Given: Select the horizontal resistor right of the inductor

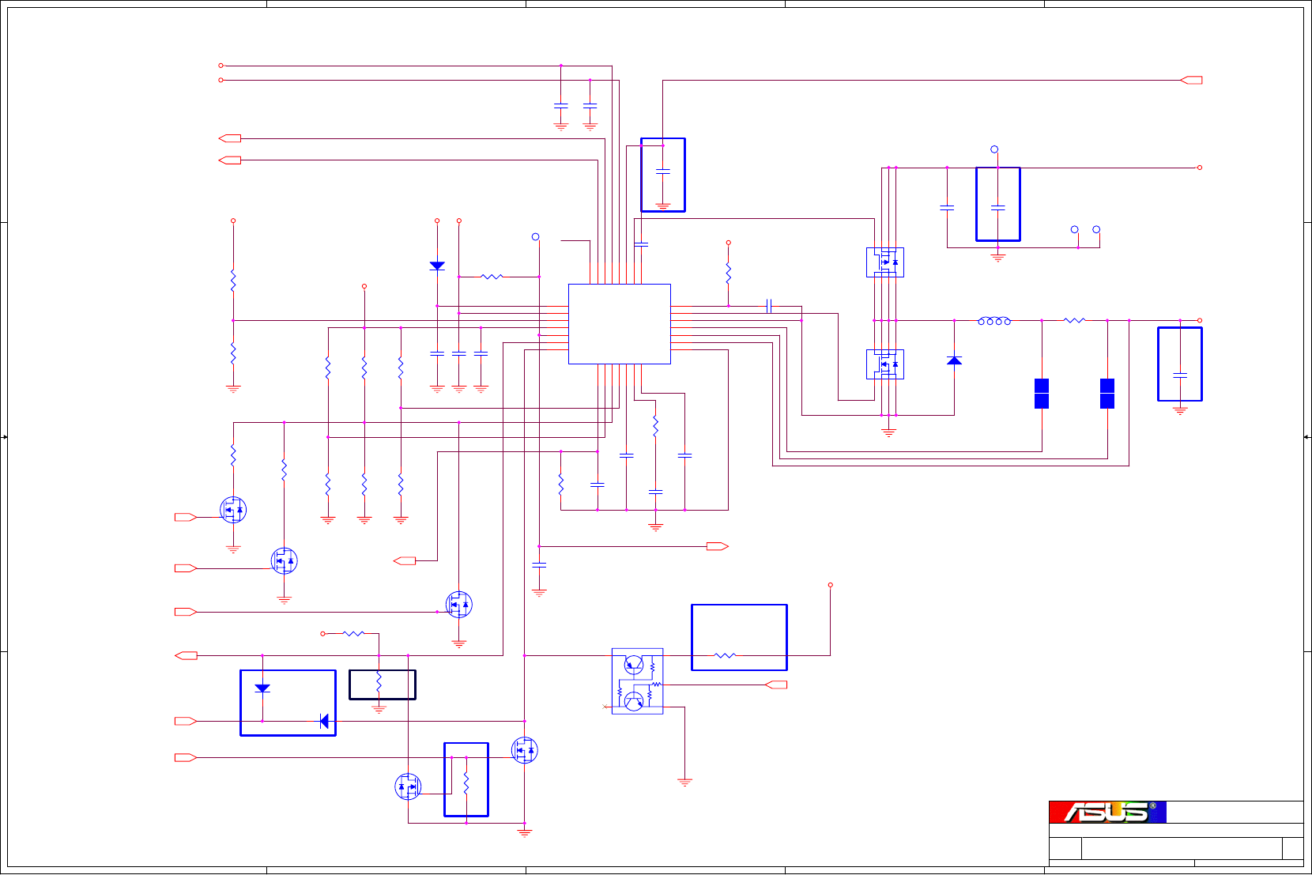Looking at the screenshot, I should [x=1075, y=320].
